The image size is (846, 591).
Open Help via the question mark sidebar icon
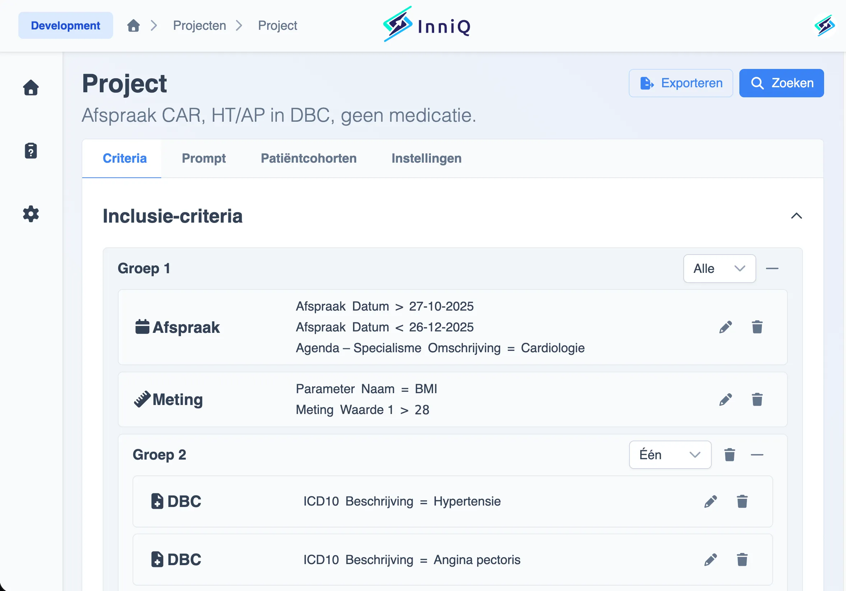click(x=31, y=151)
